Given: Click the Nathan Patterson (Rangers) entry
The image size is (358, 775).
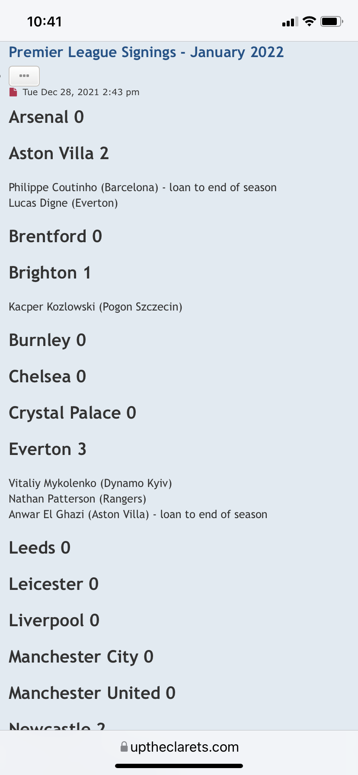Looking at the screenshot, I should [x=77, y=499].
